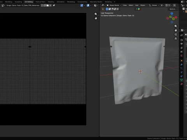The height and width of the screenshot is (140, 187).
Task: Open the Compositing workspace tab
Action: coord(82,2)
